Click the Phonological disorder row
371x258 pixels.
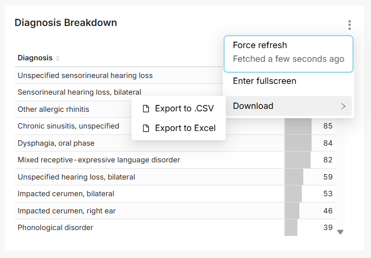(x=175, y=228)
